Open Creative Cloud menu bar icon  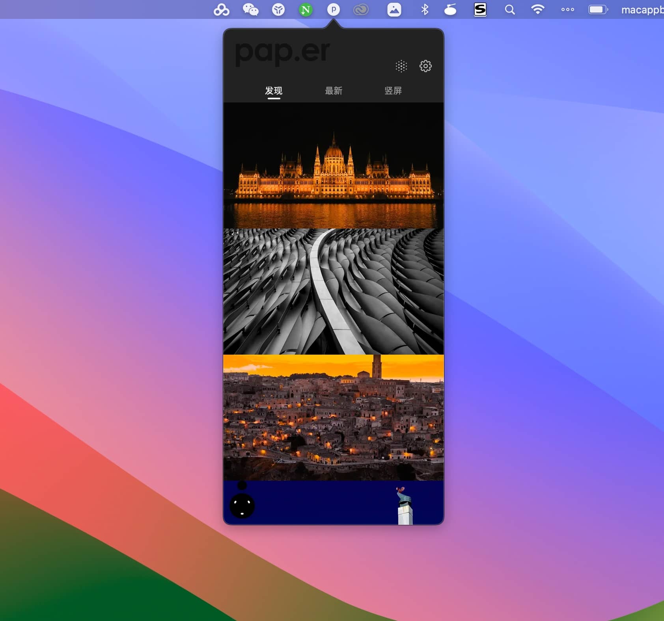coord(361,9)
